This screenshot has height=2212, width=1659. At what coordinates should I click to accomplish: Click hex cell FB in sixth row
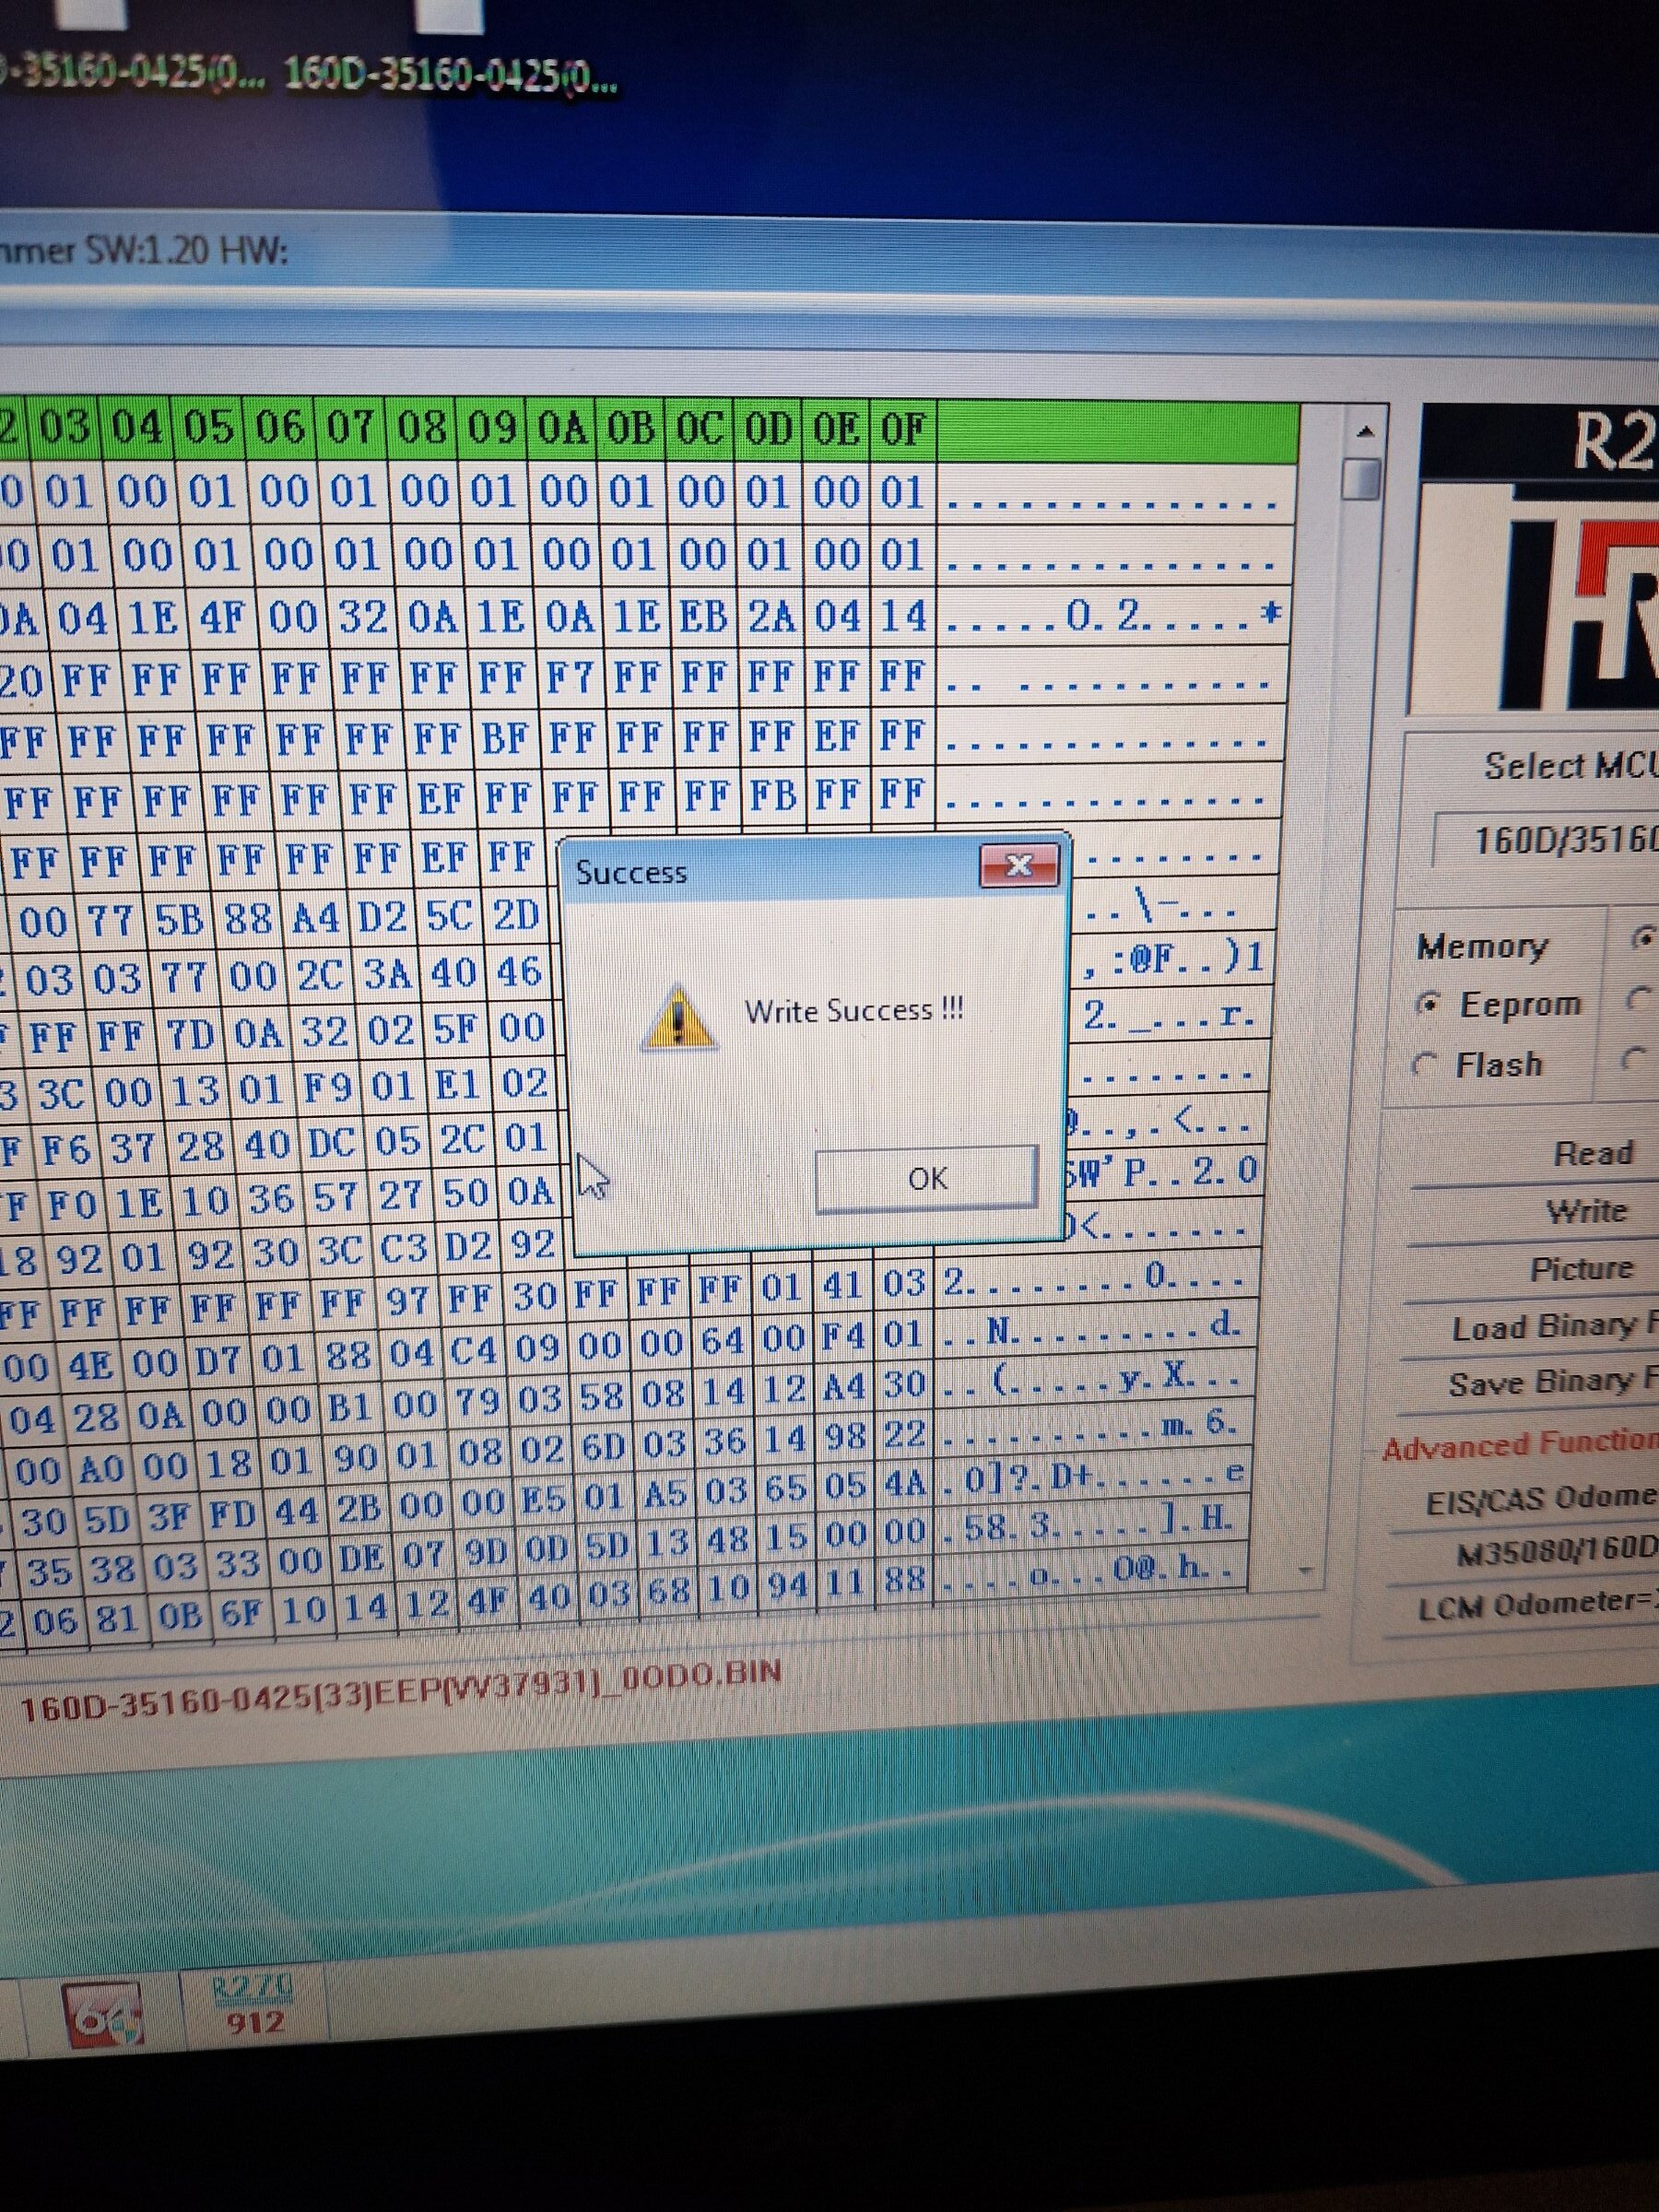[773, 794]
